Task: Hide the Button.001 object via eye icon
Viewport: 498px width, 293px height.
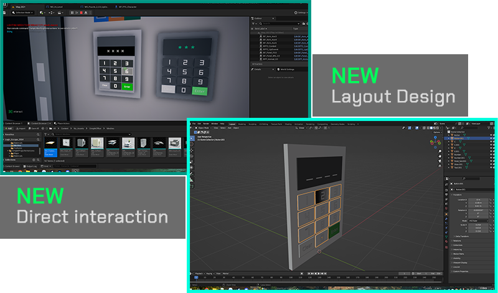Action: [491, 138]
